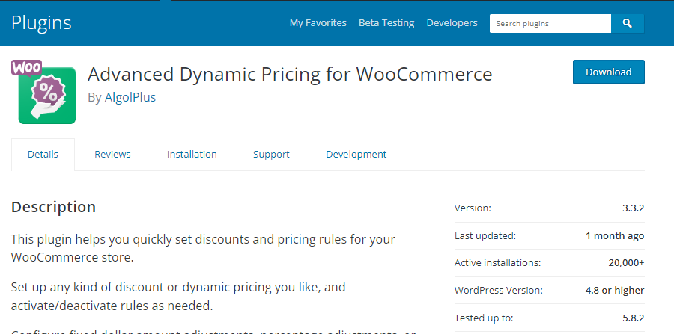The width and height of the screenshot is (674, 334).
Task: Switch to the Reviews tab
Action: (x=112, y=155)
